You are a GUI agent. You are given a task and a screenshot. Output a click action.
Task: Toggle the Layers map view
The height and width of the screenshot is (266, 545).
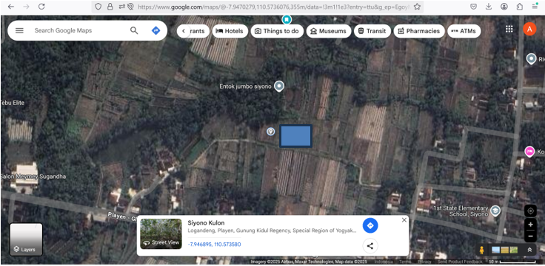[26, 239]
